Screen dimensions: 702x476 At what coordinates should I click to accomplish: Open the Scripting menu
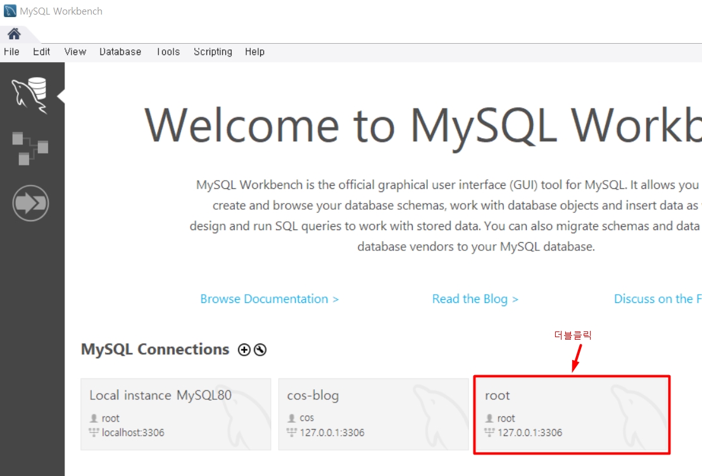[213, 51]
